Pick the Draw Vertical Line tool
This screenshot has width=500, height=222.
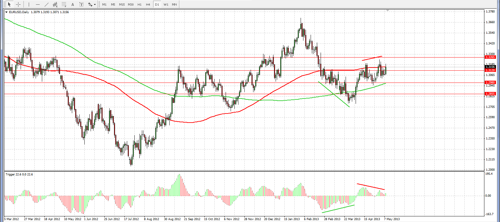click(29, 4)
